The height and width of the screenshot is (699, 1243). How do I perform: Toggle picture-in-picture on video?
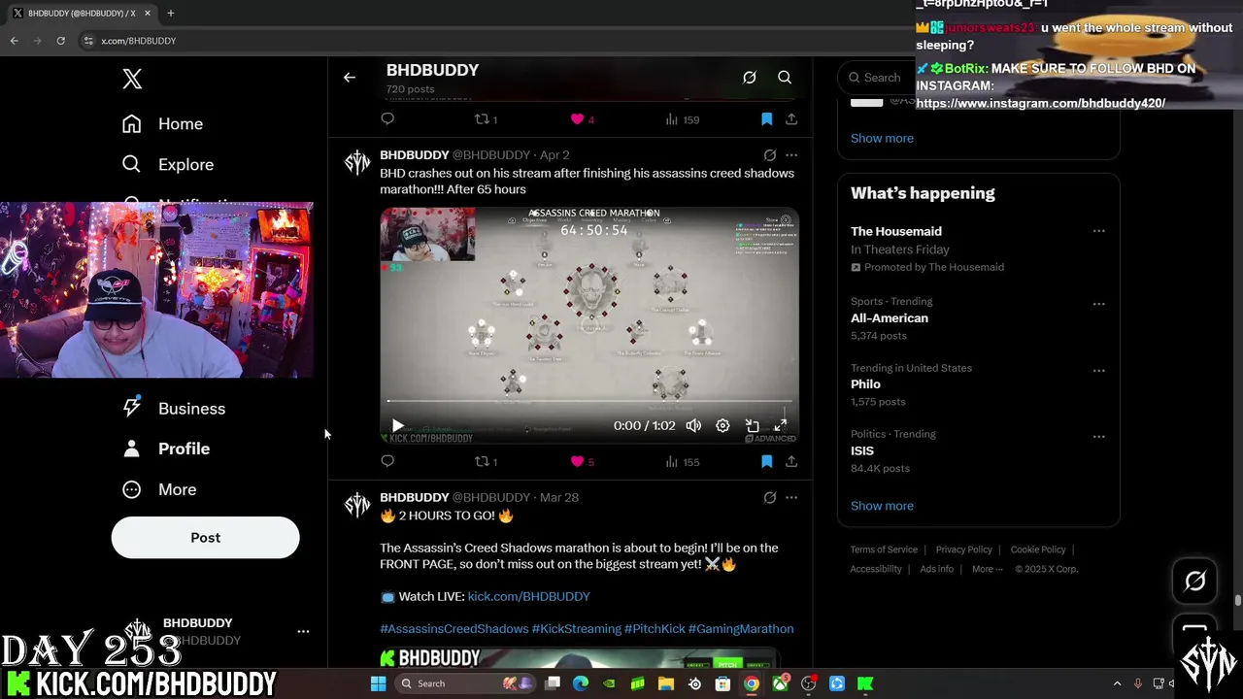click(x=752, y=425)
